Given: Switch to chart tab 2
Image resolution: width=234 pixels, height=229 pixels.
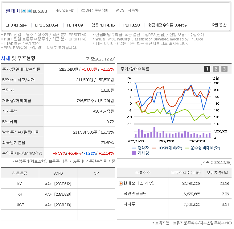Looking at the screenshot, I should coord(216,69).
